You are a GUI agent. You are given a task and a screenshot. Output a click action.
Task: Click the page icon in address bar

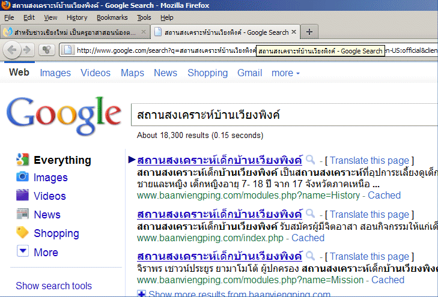point(68,50)
